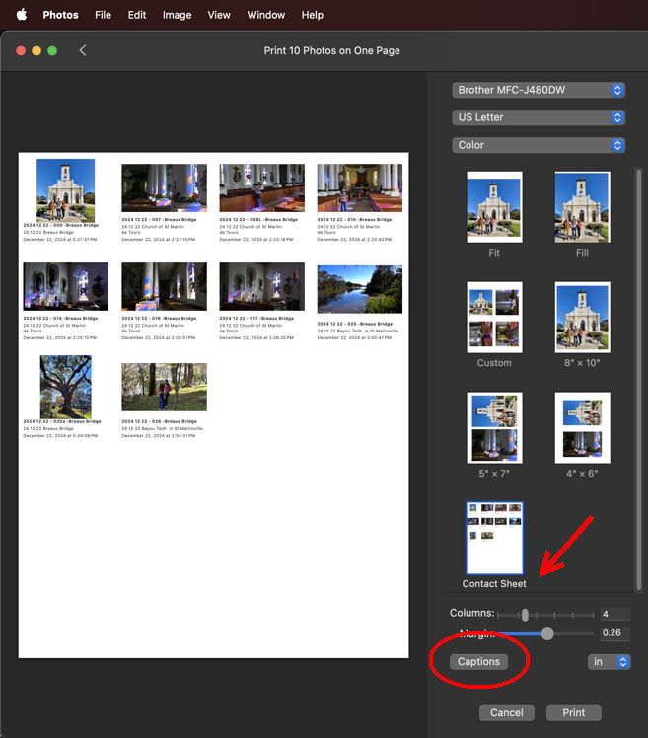Select the 5" × 7" print layout
The height and width of the screenshot is (738, 648).
coord(494,427)
